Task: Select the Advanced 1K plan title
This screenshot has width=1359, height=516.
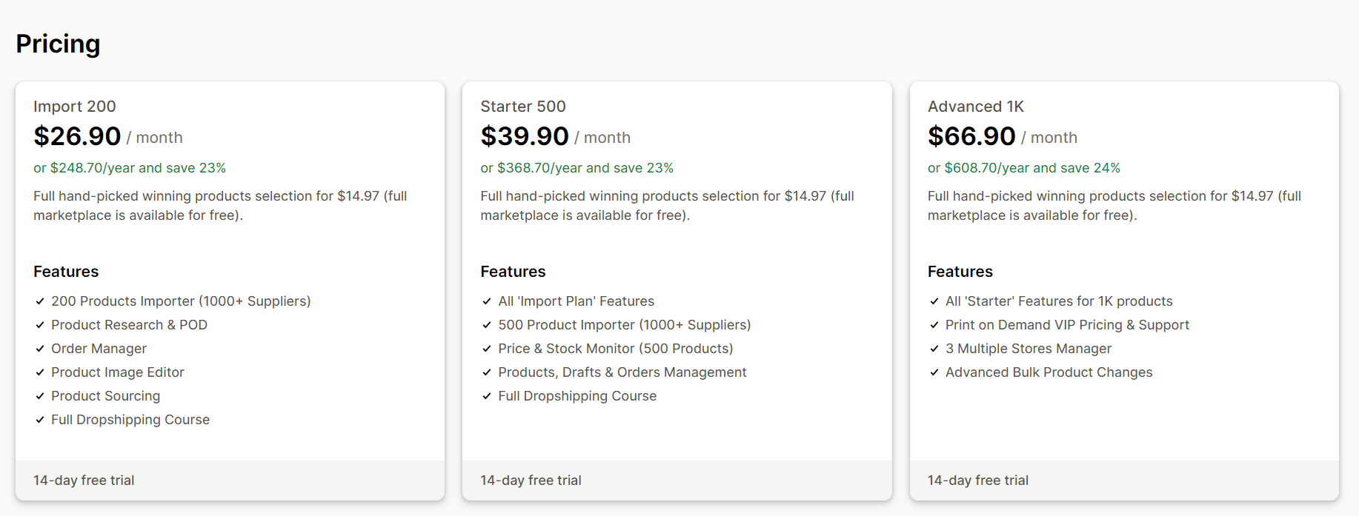Action: pyautogui.click(x=976, y=107)
